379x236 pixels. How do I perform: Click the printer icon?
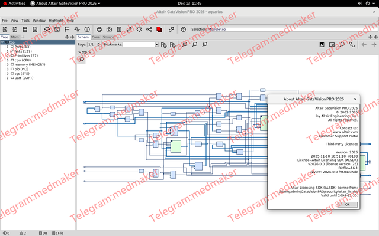[99, 29]
